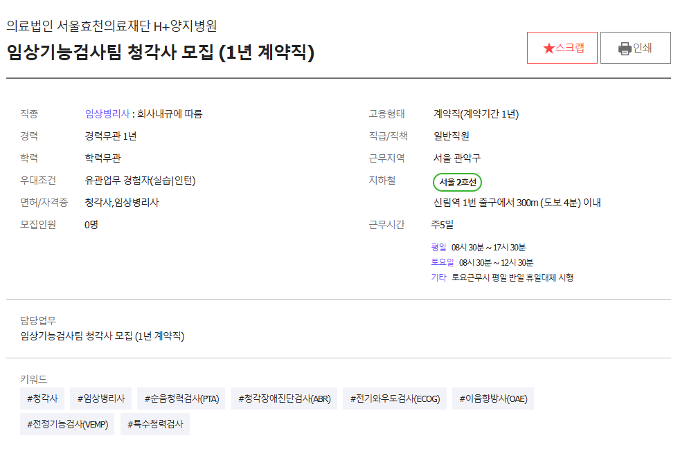687x449 pixels.
Task: Open the #특수청력검사 keyword tag
Action: tap(155, 424)
